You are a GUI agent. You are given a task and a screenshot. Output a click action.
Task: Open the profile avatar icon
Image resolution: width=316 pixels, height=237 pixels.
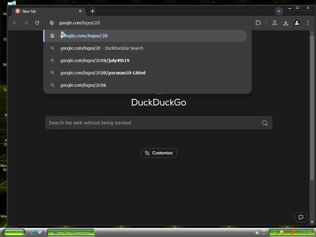coord(297,23)
